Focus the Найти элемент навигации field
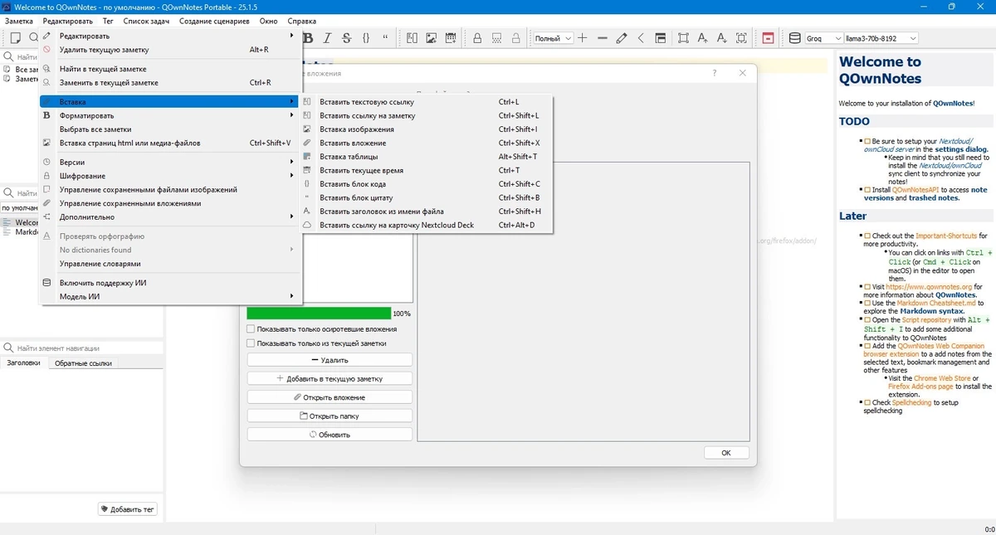This screenshot has height=535, width=996. pyautogui.click(x=81, y=348)
